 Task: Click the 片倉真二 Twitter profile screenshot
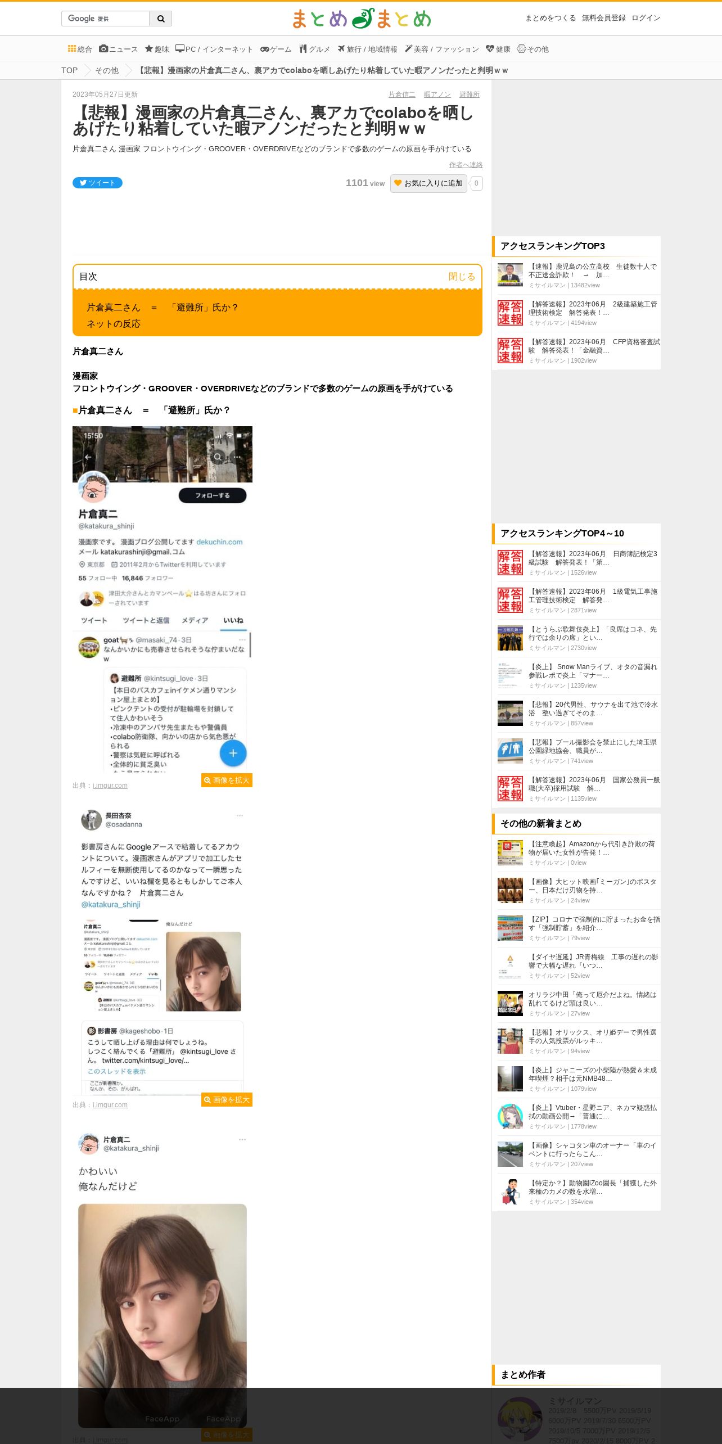(x=163, y=599)
